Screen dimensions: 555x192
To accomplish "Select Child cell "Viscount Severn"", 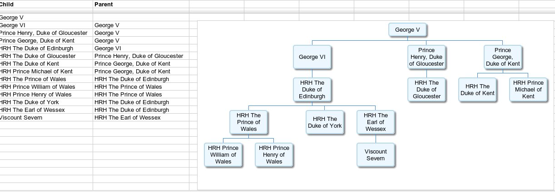I will (x=46, y=117).
